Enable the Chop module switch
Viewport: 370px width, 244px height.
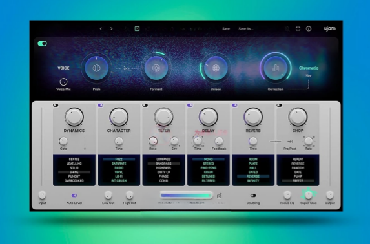pyautogui.click(x=280, y=105)
